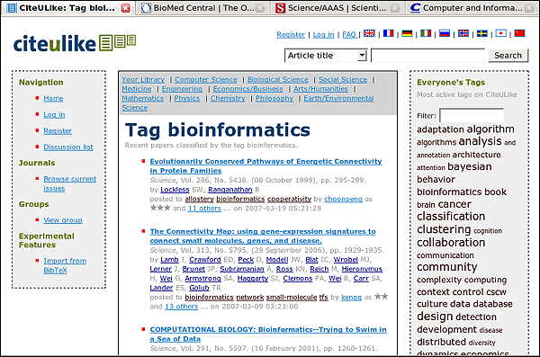
Task: Select the CiteULike Tag bioinformatics tab
Action: point(67,8)
